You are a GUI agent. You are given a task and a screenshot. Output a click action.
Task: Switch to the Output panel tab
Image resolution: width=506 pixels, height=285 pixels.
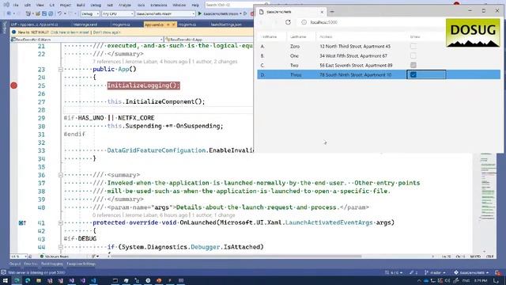click(15, 264)
